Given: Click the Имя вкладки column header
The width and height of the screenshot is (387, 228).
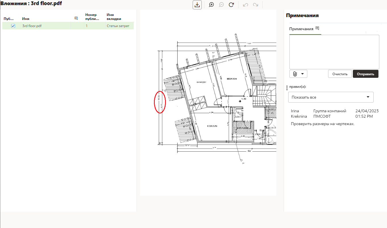Looking at the screenshot, I should click(114, 17).
